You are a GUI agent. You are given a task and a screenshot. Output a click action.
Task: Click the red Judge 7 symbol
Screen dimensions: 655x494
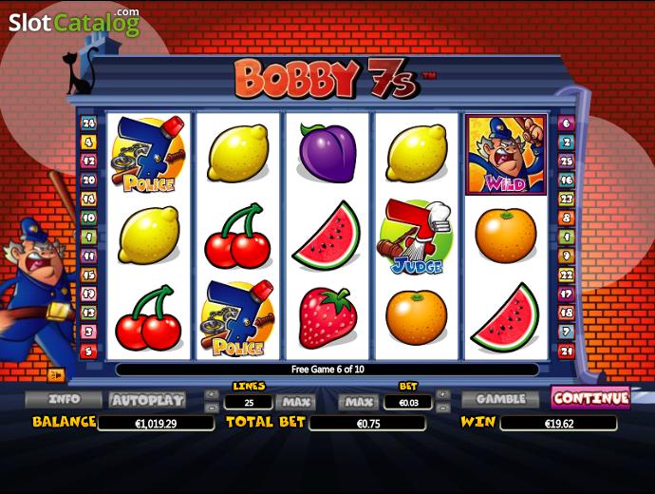click(x=416, y=237)
